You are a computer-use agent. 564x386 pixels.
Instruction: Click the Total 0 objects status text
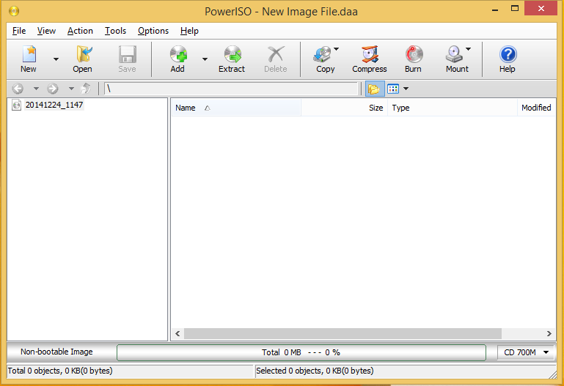tap(60, 371)
